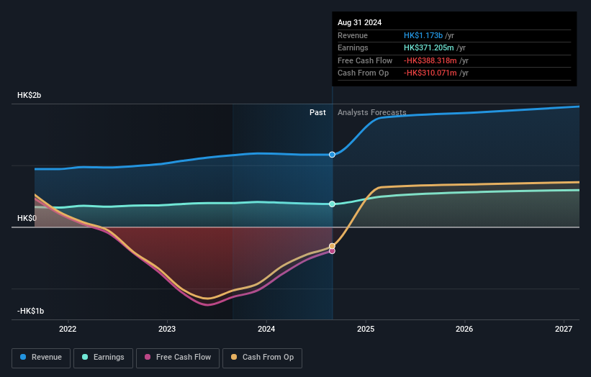Viewport: 591px width, 377px height.
Task: Click the HK$2b y-axis label
Action: pyautogui.click(x=29, y=95)
